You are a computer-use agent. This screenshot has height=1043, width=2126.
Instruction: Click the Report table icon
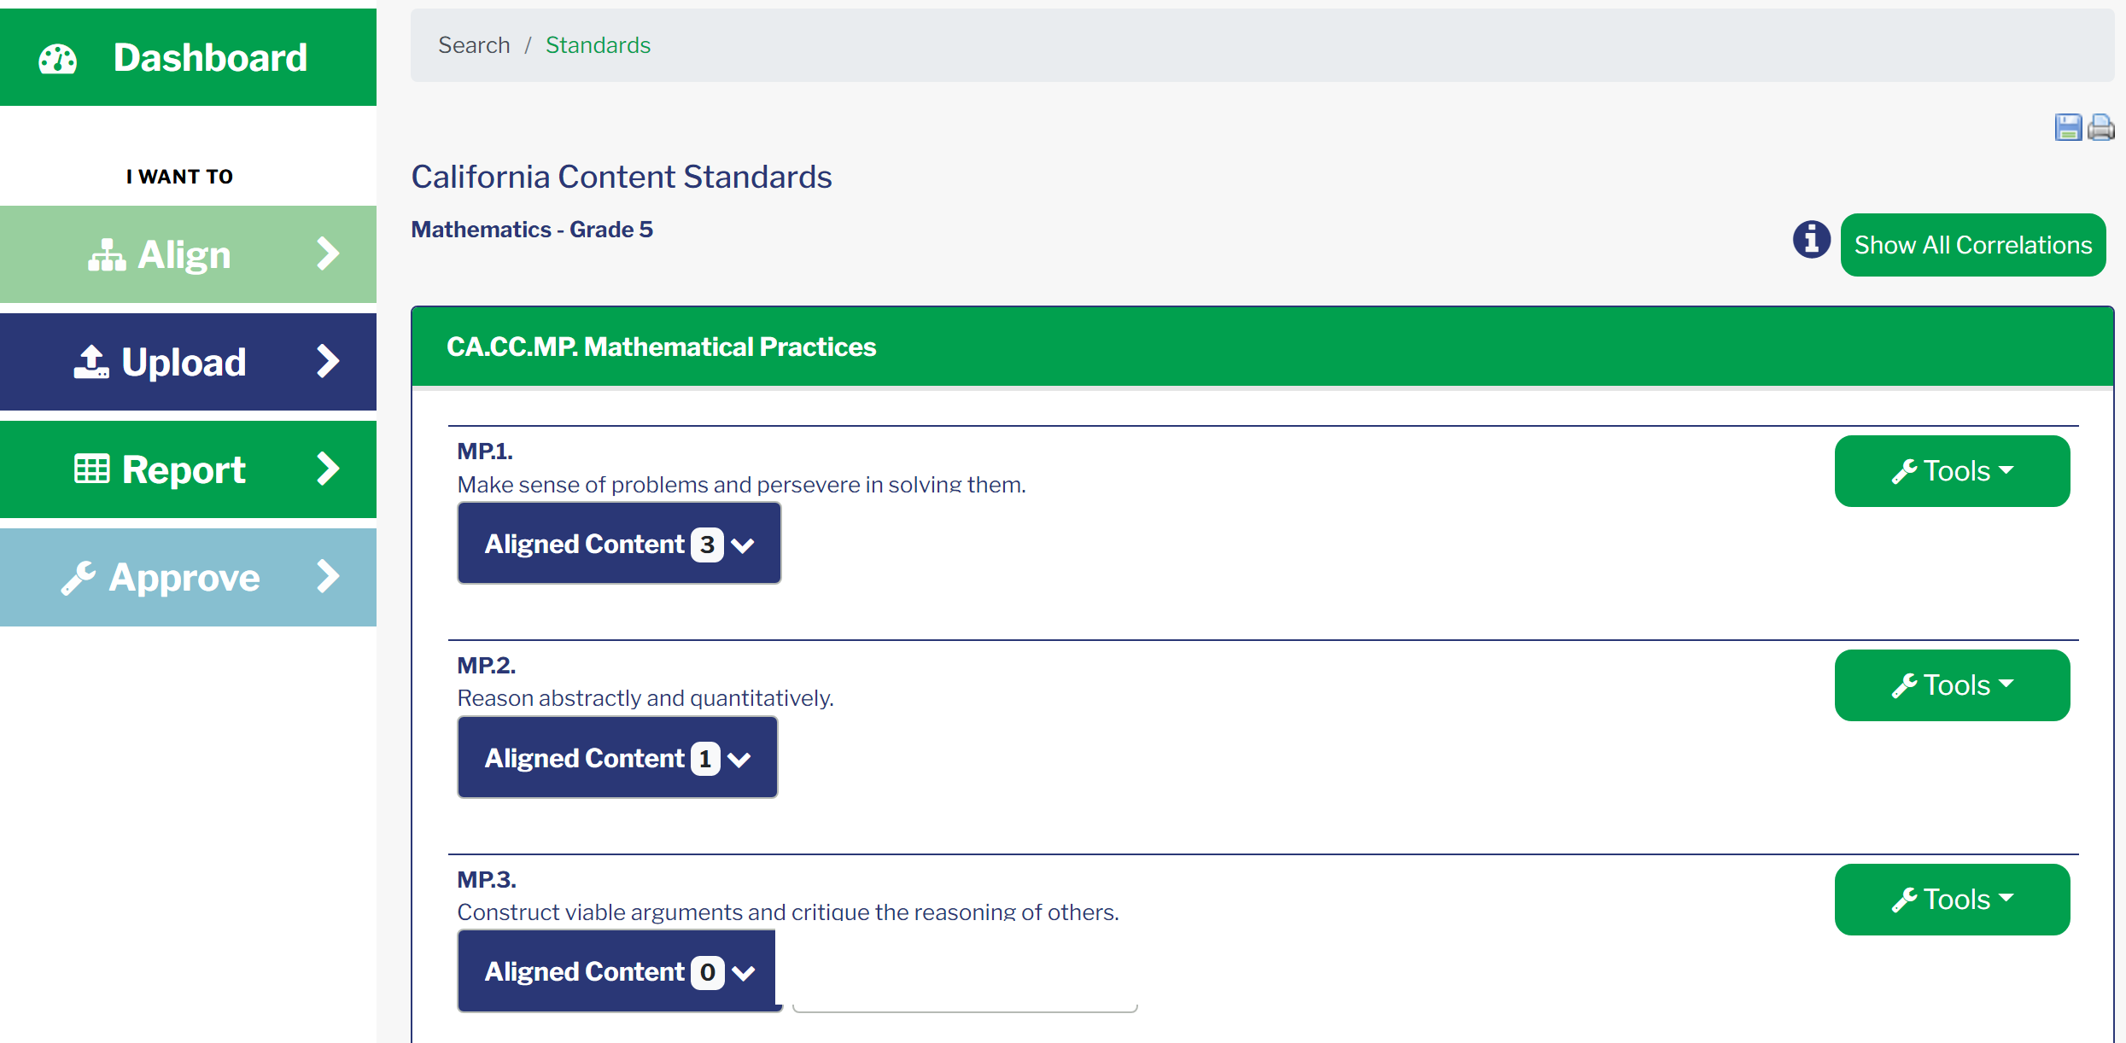92,469
